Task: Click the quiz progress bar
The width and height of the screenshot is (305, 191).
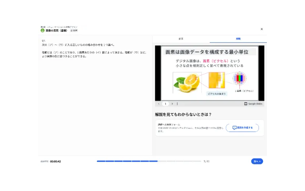Action: click(x=149, y=161)
